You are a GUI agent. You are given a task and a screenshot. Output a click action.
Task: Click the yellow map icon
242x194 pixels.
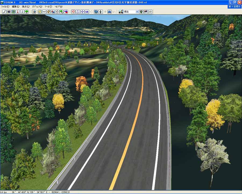(40, 12)
